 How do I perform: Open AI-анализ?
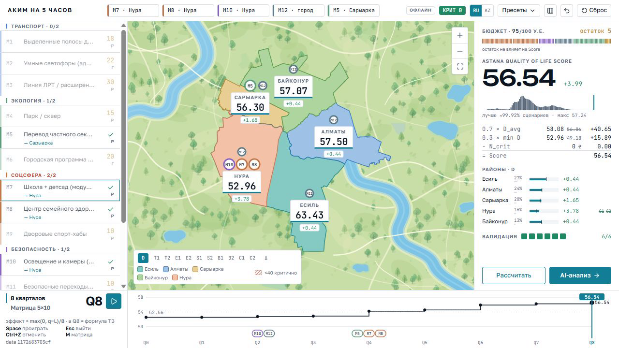point(580,275)
